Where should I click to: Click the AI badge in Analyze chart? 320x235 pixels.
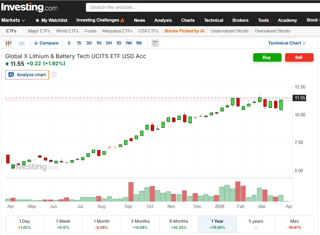coord(11,75)
